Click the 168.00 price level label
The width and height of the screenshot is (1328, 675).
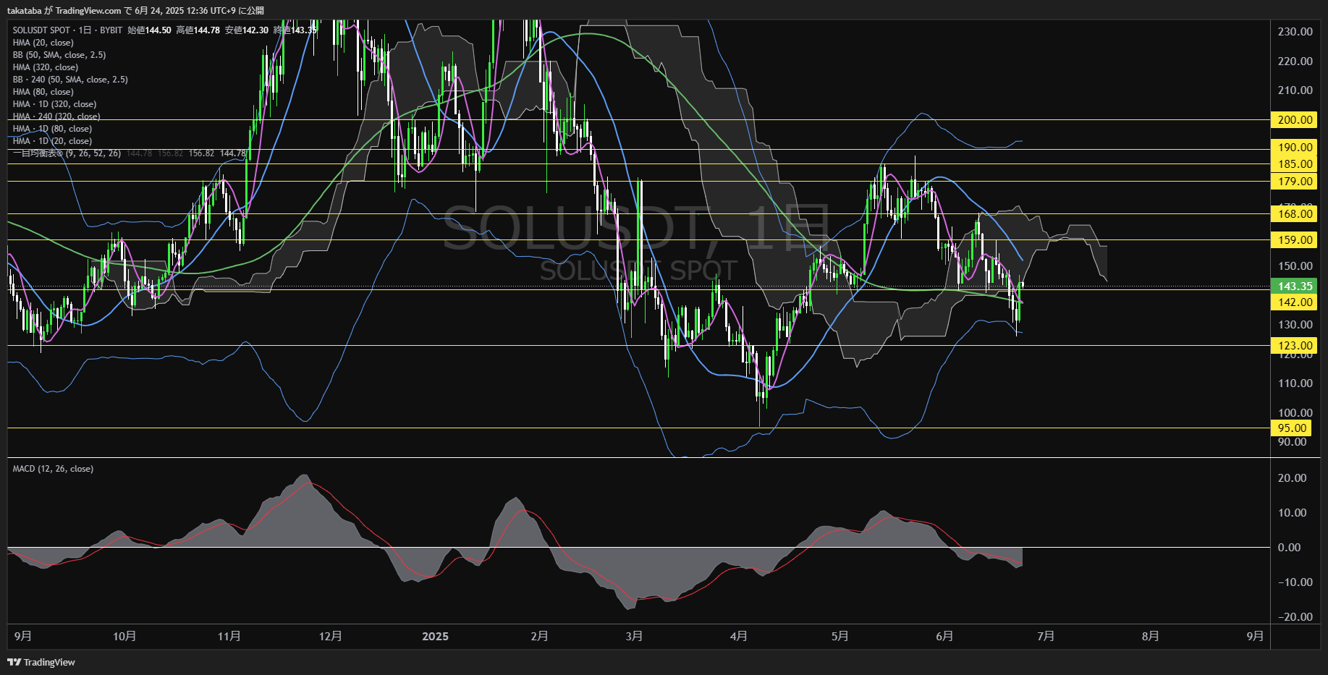coord(1294,213)
